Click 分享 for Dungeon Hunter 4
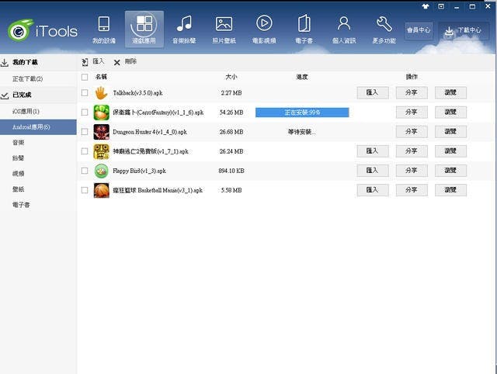Viewport: 497px width, 374px height. click(411, 131)
